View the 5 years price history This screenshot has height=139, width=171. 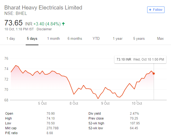(x=139, y=39)
